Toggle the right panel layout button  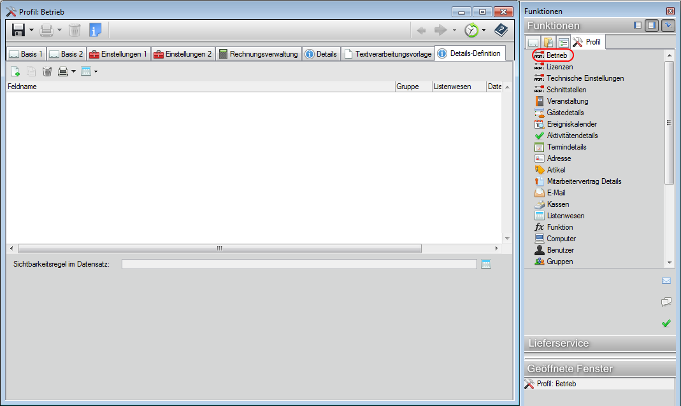[651, 25]
